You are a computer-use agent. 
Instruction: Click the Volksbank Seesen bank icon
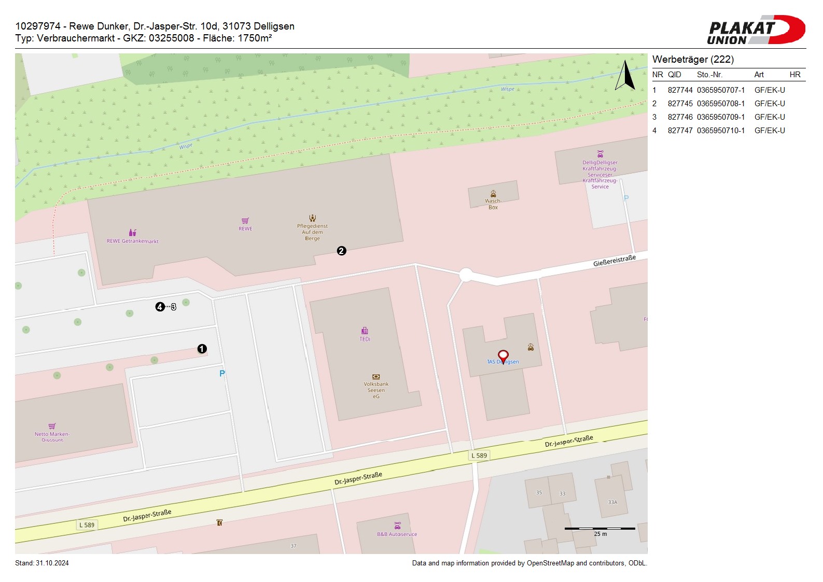(376, 377)
